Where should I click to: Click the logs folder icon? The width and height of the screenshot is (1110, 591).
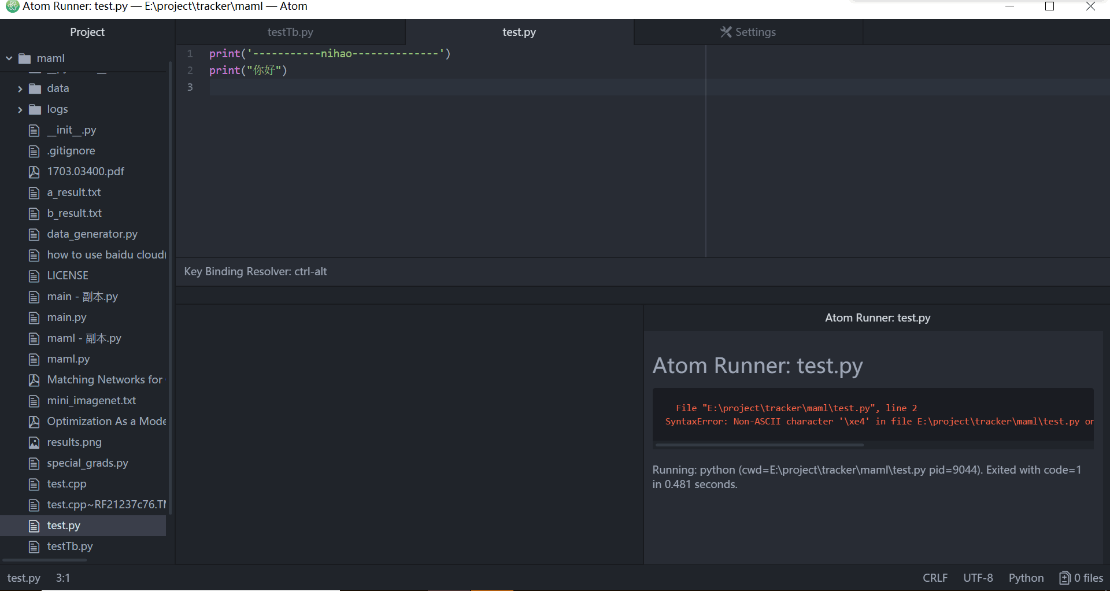click(x=35, y=109)
